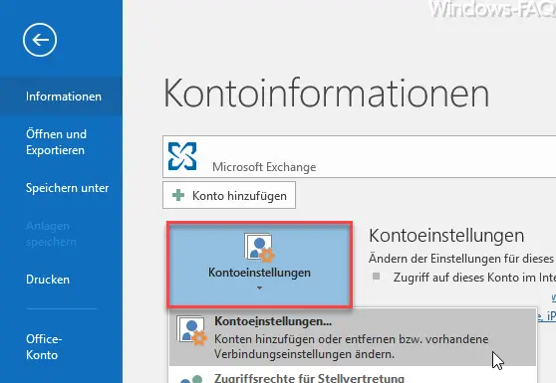The image size is (556, 383).
Task: Choose Kontoeinstellungen... from the dropdown menu
Action: tap(353, 337)
